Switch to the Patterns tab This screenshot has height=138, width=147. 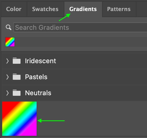pos(119,9)
